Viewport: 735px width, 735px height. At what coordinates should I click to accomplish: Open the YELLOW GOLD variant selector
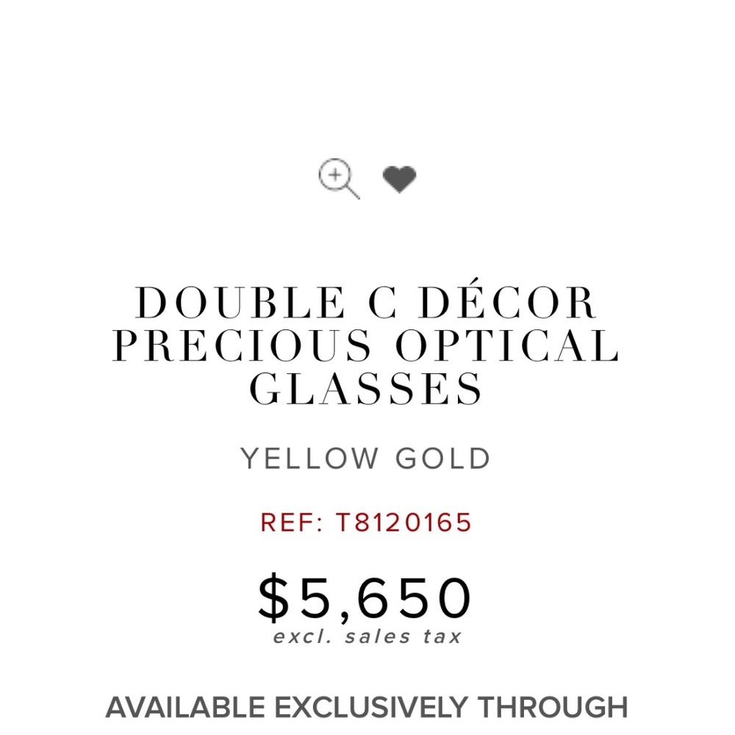(367, 457)
